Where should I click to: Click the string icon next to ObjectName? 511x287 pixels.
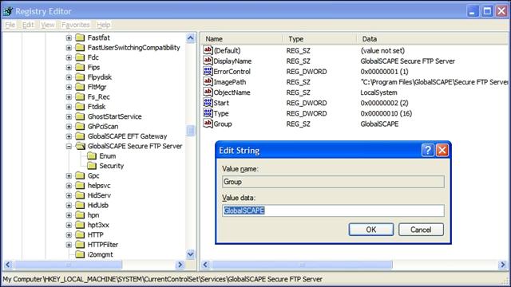(x=208, y=92)
